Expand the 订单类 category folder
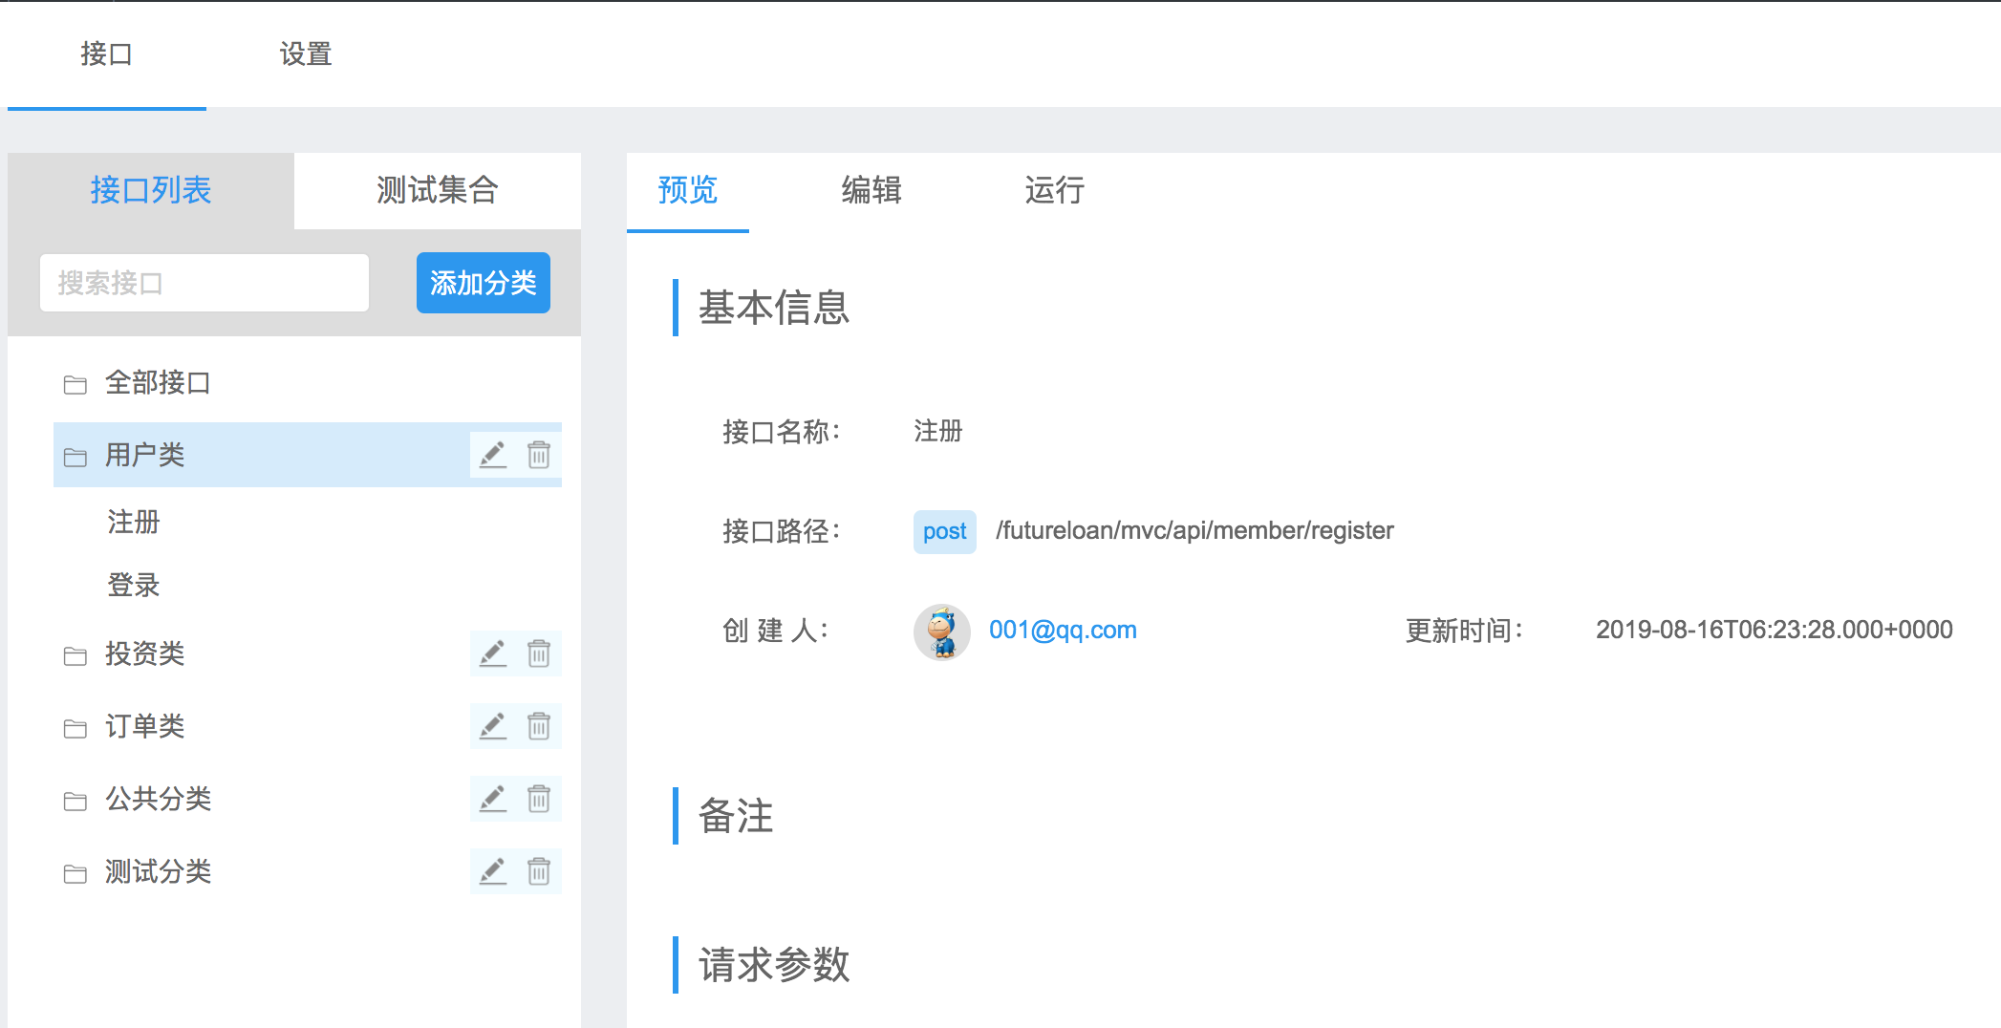 145,726
